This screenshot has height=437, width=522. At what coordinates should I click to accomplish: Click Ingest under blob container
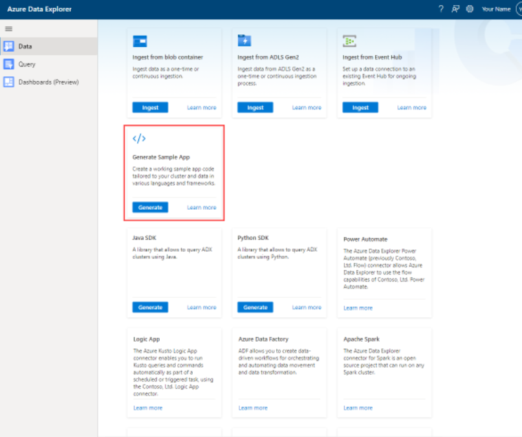click(150, 107)
